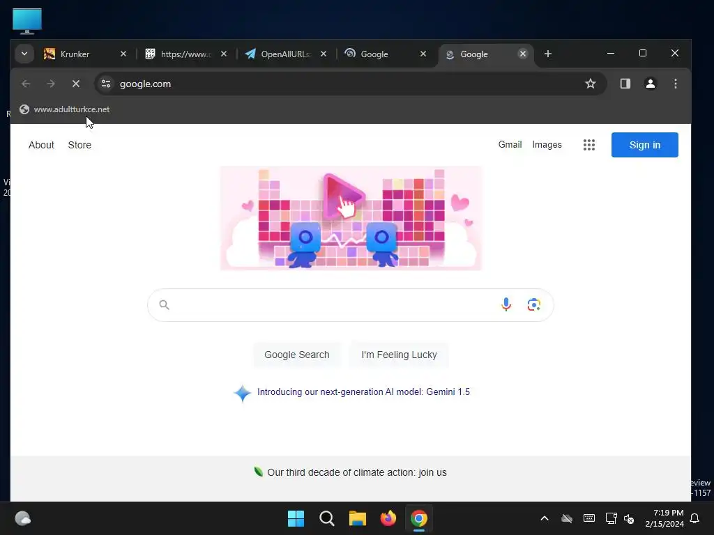
Task: Open Google Store link
Action: [79, 145]
